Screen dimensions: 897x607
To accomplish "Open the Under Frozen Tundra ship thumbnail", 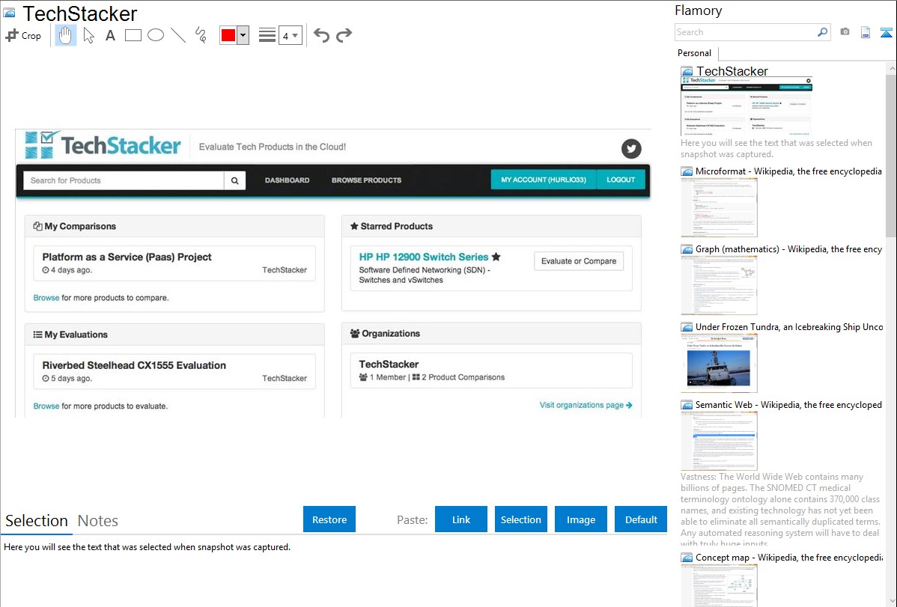I will 719,363.
